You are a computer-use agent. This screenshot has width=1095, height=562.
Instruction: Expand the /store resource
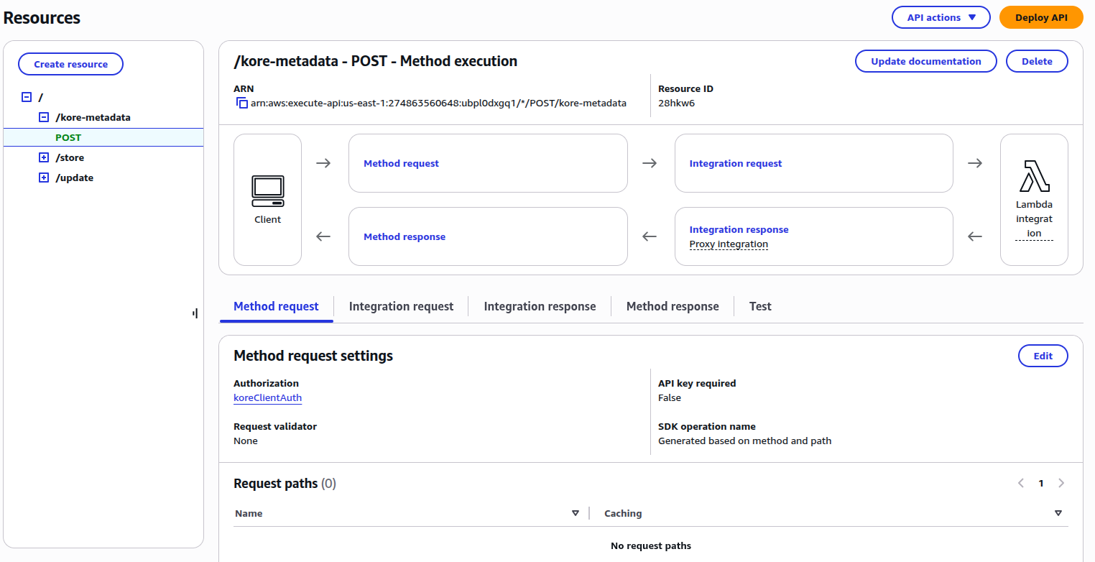pyautogui.click(x=44, y=157)
